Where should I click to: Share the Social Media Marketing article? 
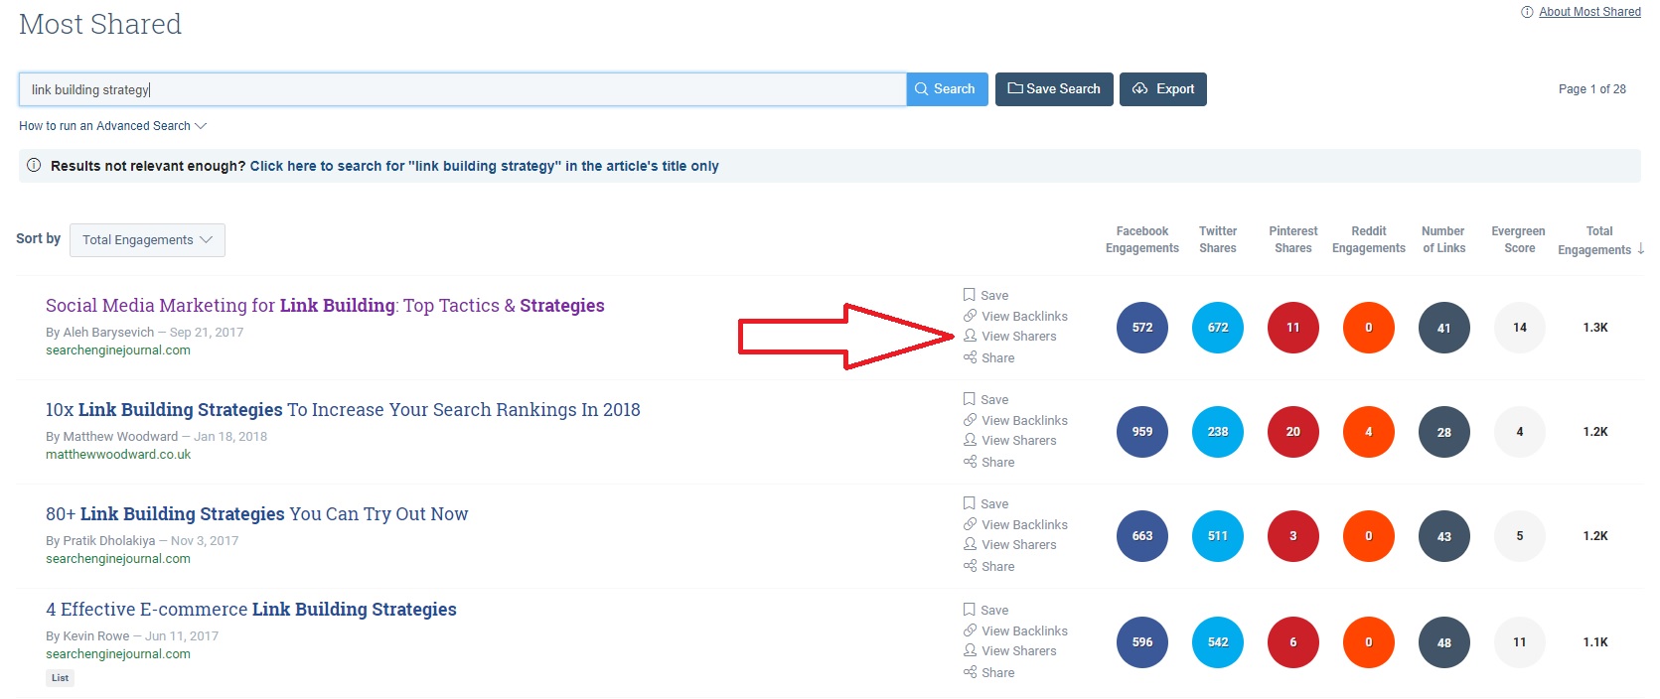point(988,357)
